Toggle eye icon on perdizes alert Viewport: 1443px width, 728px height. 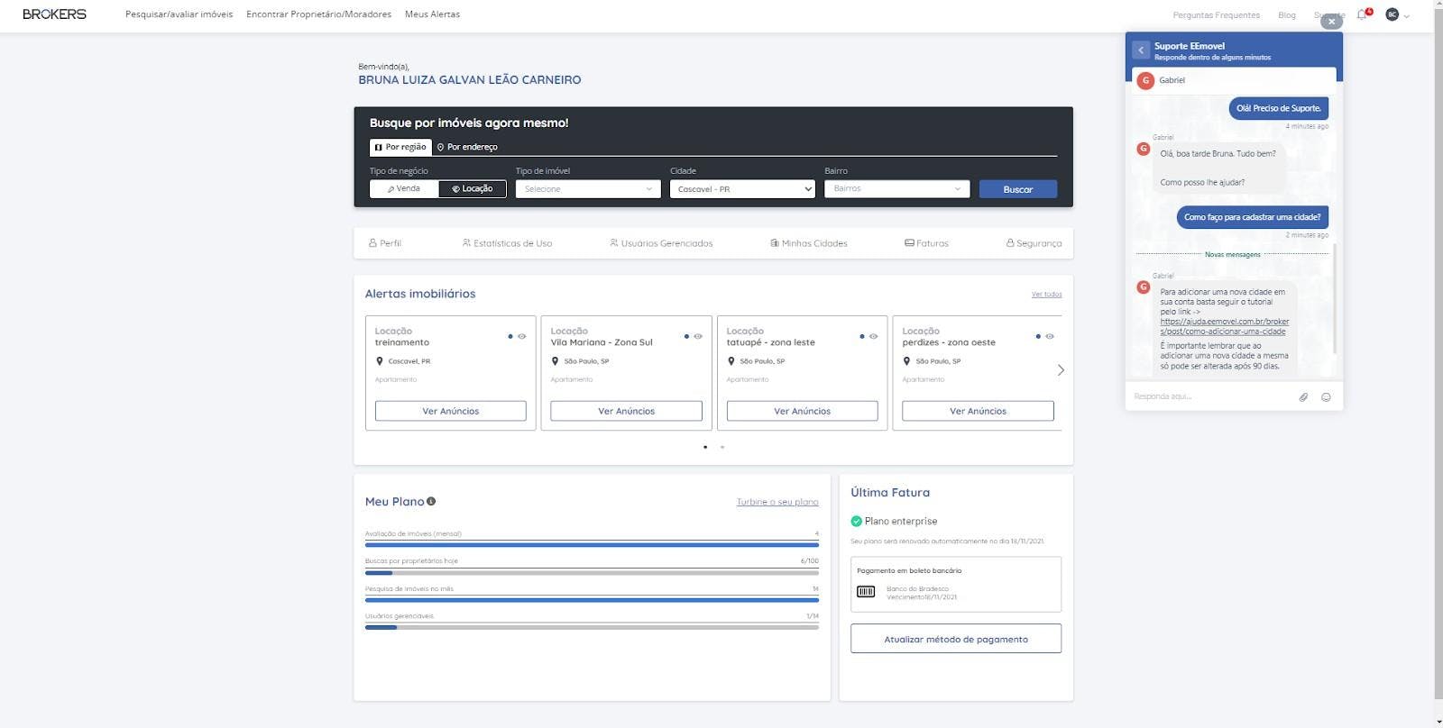coord(1049,336)
